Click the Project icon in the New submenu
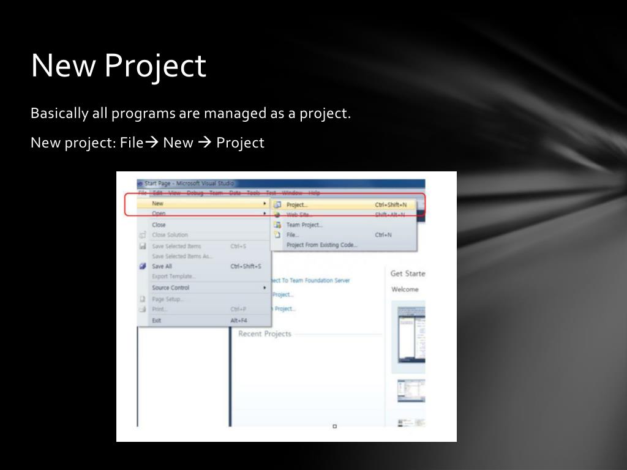Screen dimensions: 627x470 [277, 204]
